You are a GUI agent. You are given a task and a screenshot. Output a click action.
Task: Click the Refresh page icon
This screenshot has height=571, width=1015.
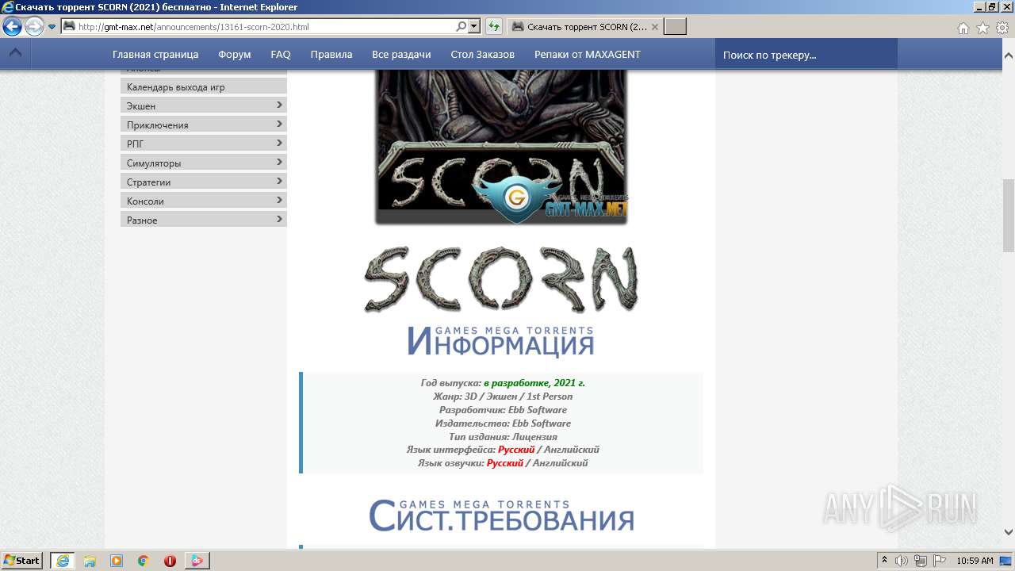coord(493,27)
